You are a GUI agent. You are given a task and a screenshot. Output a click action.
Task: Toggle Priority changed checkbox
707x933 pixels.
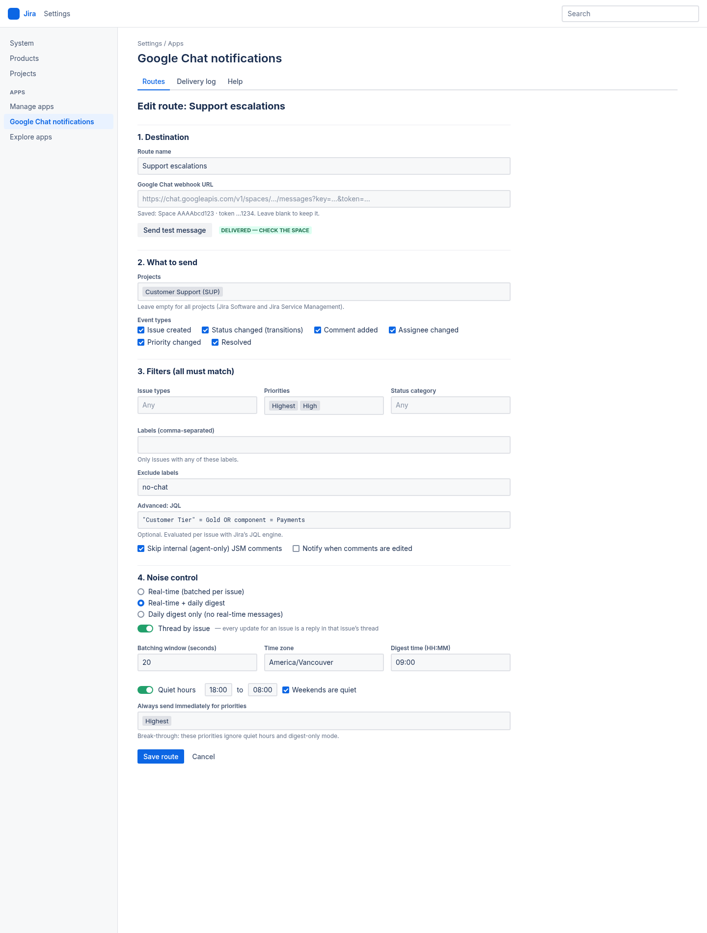pos(141,342)
